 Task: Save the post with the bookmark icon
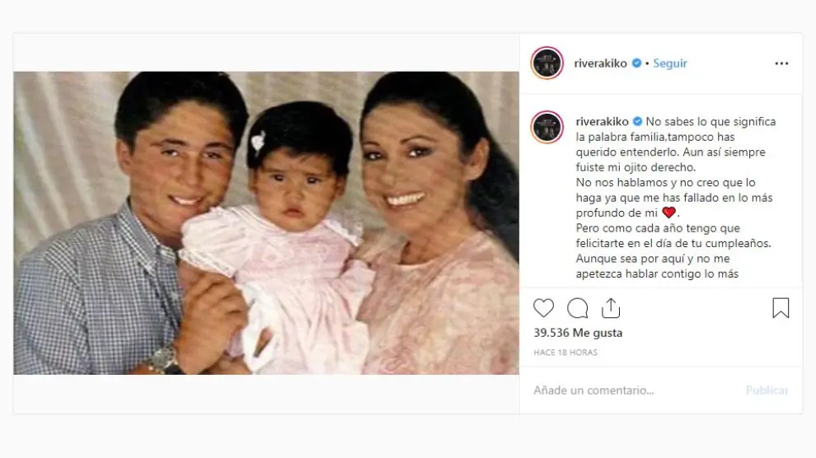tap(781, 308)
